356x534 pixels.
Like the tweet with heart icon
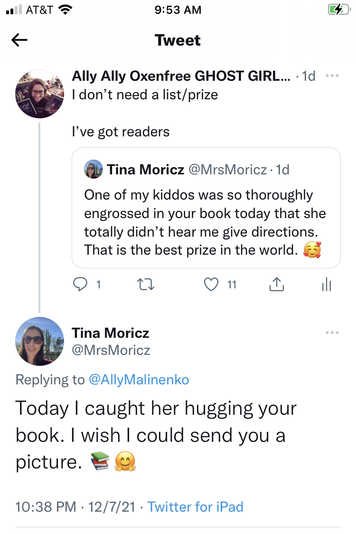(210, 284)
